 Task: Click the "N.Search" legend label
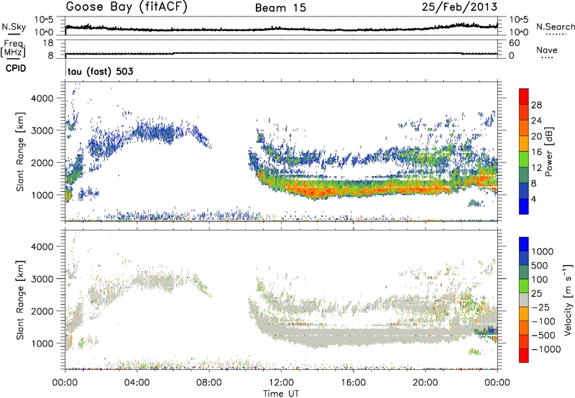555,27
